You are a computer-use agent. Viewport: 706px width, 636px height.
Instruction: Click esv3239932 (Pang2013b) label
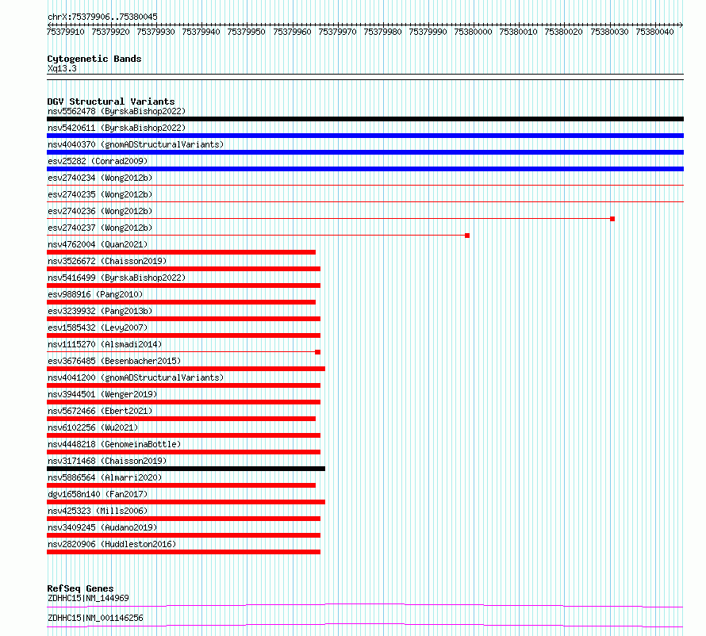[x=100, y=311]
